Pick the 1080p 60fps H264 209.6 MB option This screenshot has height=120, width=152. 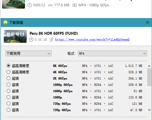[x=8, y=85]
